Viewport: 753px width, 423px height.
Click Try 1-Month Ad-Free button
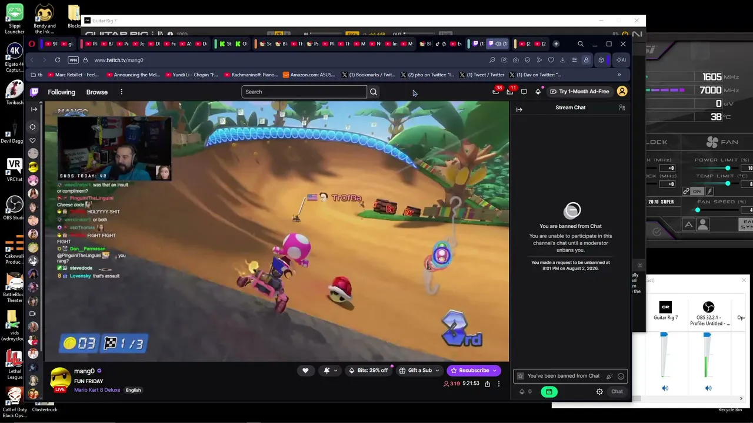point(579,92)
